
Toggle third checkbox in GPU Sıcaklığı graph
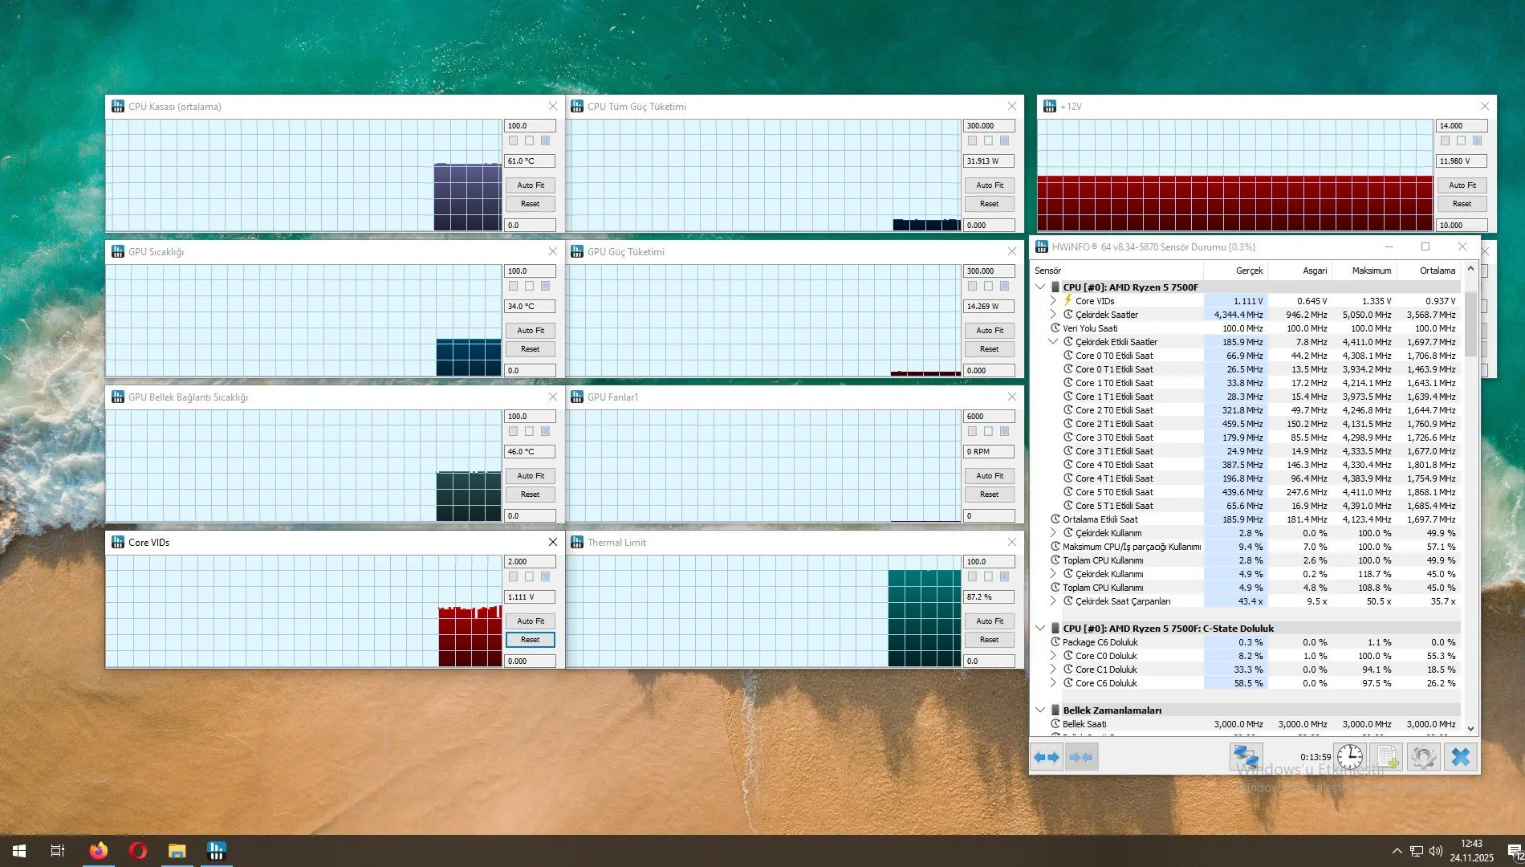pos(545,286)
